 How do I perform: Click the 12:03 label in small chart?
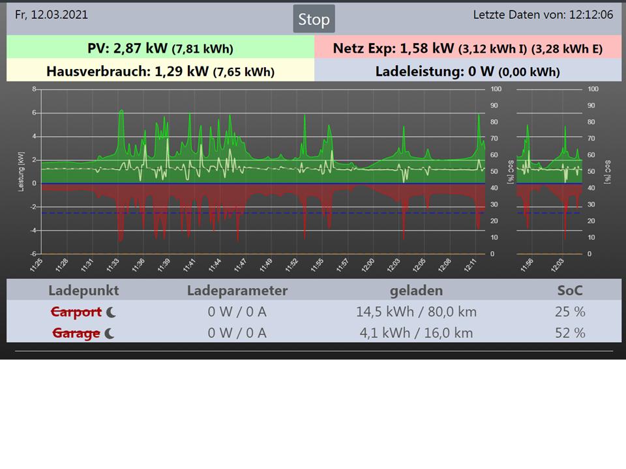[x=558, y=265]
